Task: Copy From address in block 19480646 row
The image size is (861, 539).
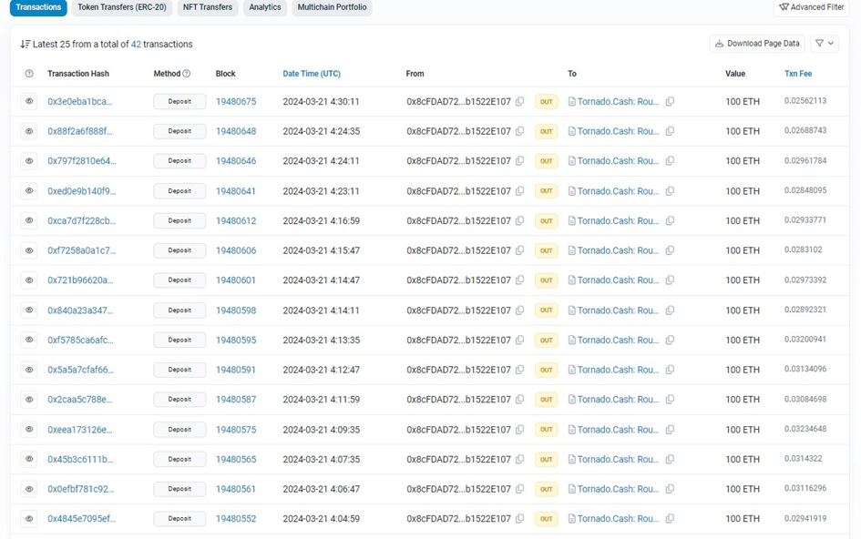Action: pos(519,161)
